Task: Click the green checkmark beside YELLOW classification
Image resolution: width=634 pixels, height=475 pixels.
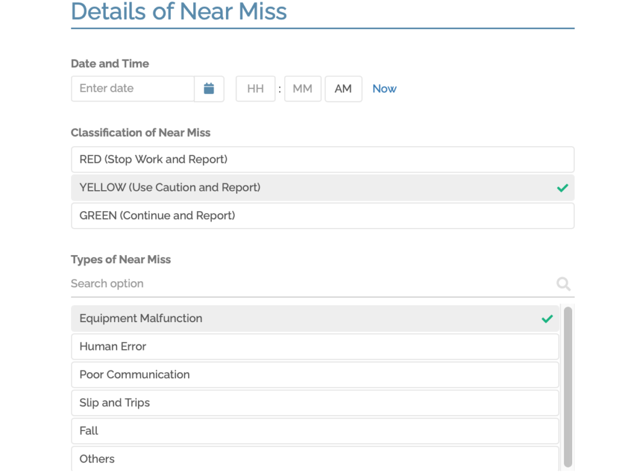Action: (x=562, y=187)
